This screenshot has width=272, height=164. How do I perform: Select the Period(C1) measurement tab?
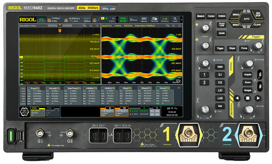click(x=53, y=88)
